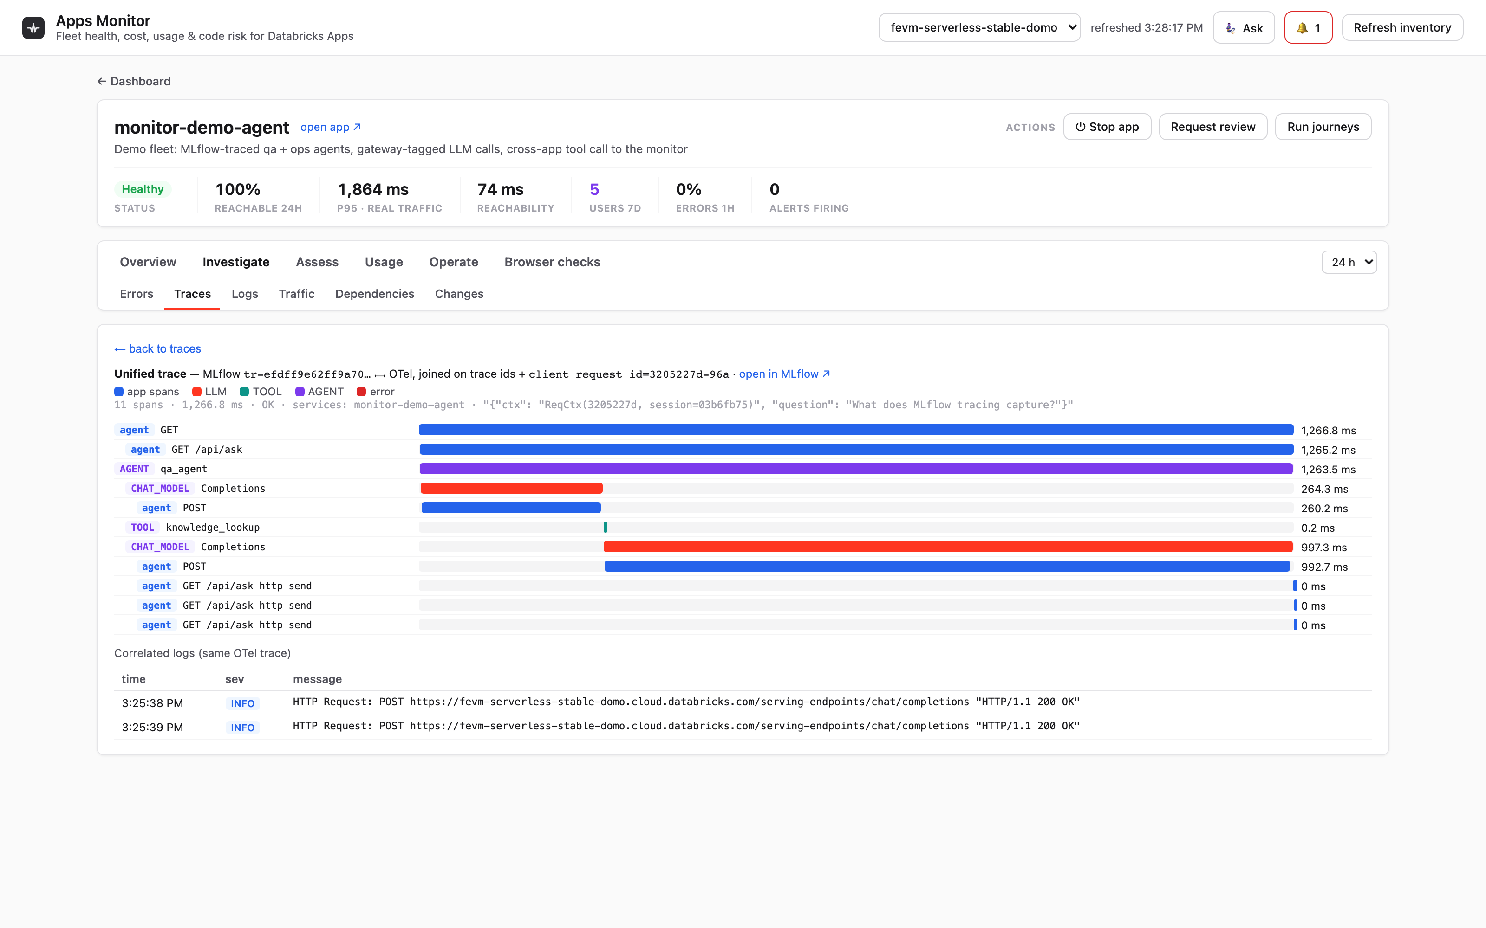This screenshot has width=1486, height=928.
Task: Follow the back to traces link
Action: 158,348
